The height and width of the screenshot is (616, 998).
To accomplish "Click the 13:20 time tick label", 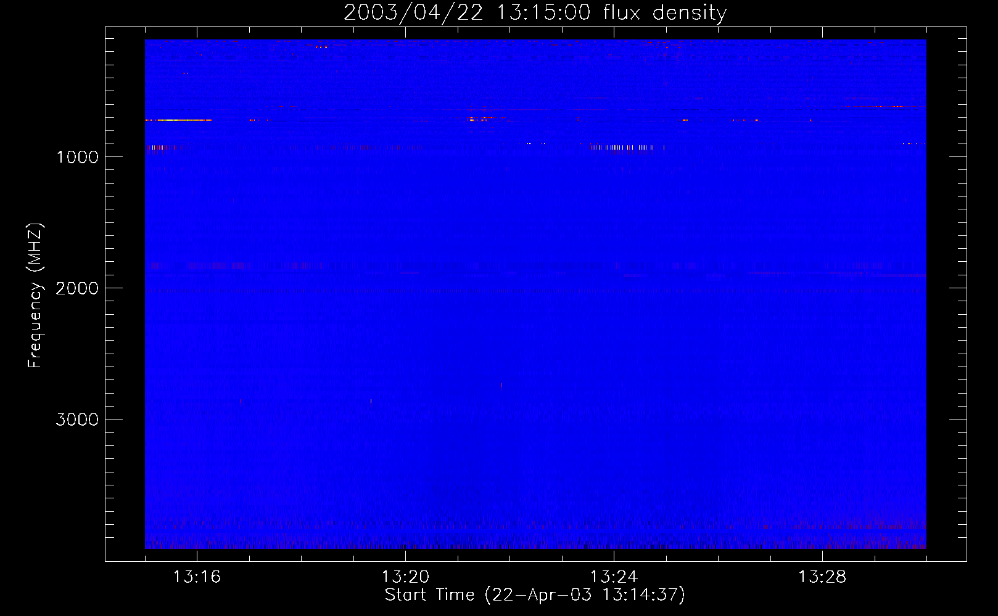I will (405, 577).
